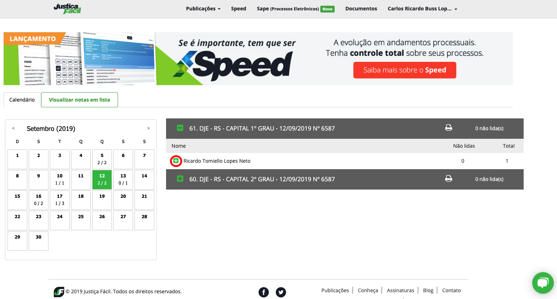Open the Publicações dropdown menu
Screen dimensions: 557x299
(x=203, y=9)
